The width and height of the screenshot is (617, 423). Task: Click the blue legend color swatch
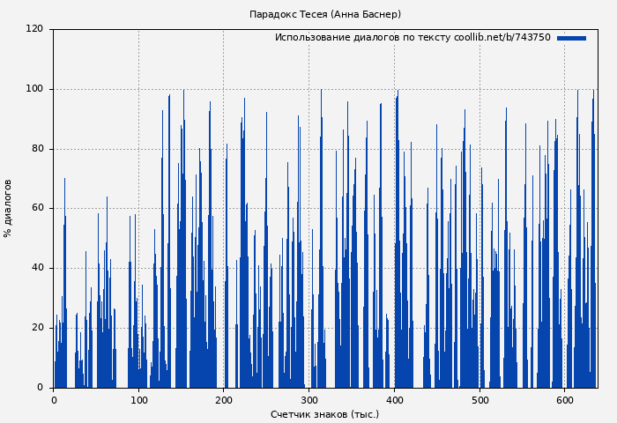coord(571,38)
